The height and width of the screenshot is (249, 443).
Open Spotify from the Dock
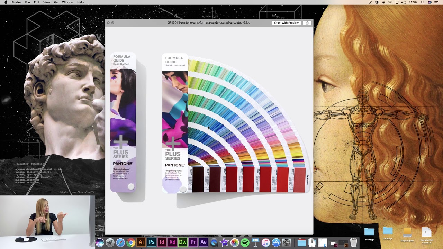click(245, 242)
